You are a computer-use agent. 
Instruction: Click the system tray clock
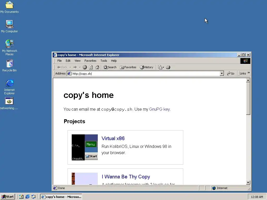coord(257,197)
